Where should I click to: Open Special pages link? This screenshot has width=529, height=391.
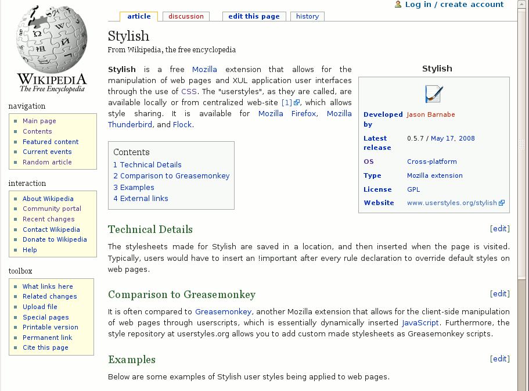coord(45,317)
